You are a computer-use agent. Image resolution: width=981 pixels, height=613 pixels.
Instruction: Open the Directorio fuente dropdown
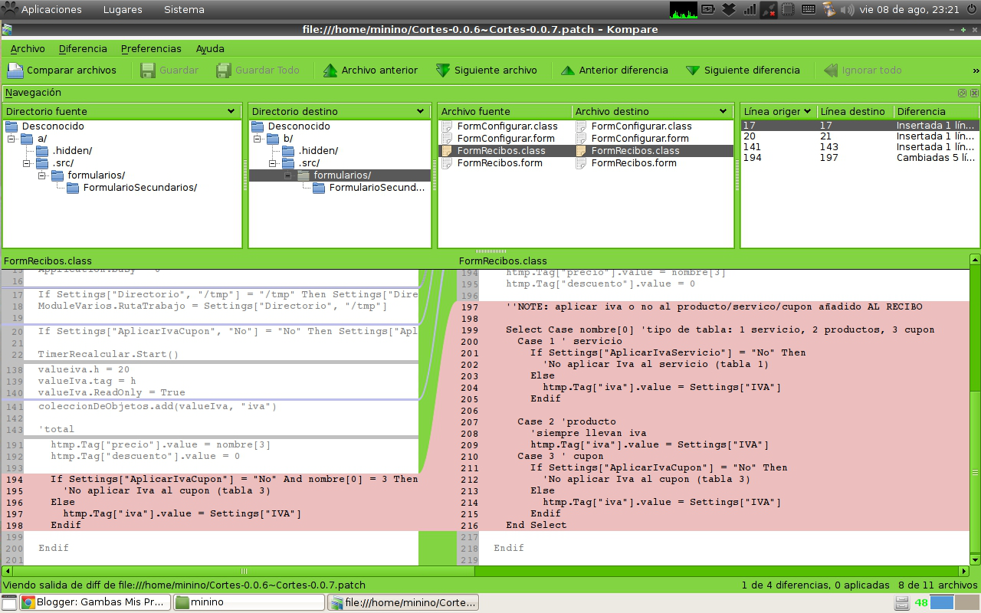[x=232, y=110]
